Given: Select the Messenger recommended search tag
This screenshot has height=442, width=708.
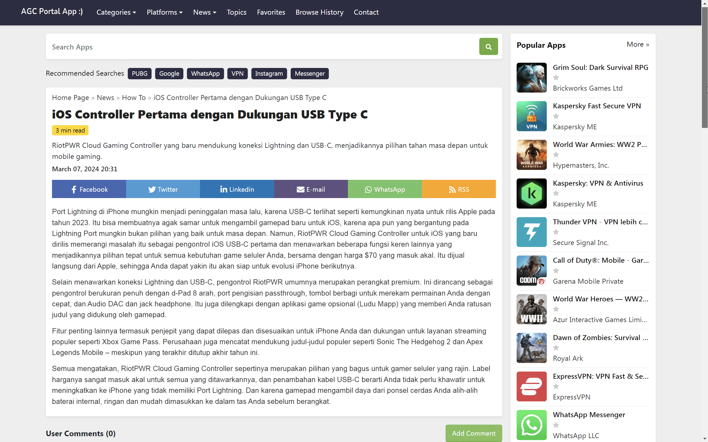Looking at the screenshot, I should click(309, 73).
